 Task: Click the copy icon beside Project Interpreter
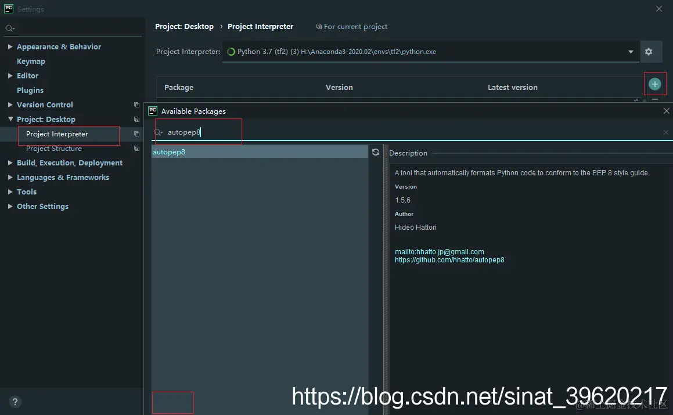[136, 134]
